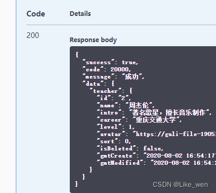
Task: Click the "code": 20000 line
Action: click(107, 69)
